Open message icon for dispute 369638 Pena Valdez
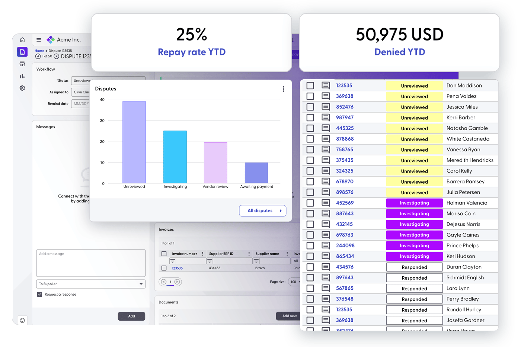This screenshot has width=521, height=347. pos(326,96)
